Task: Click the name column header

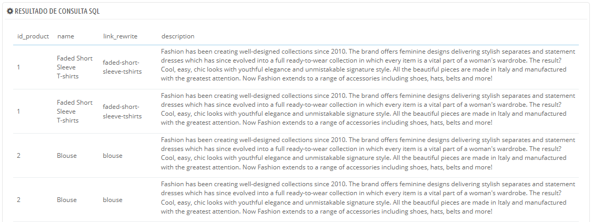Action: 66,36
